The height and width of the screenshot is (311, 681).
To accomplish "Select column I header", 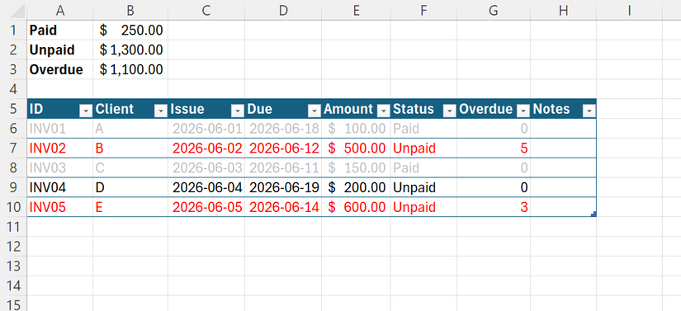I will pos(629,11).
